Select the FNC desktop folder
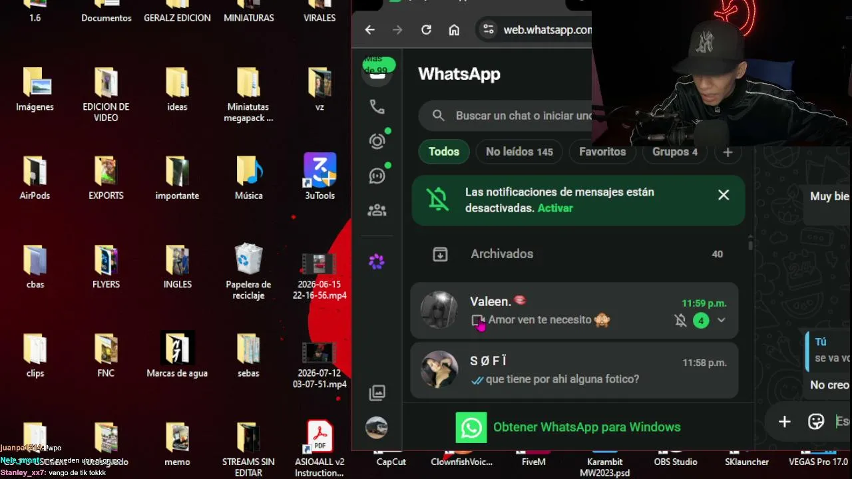Viewport: 852px width, 479px height. coord(106,356)
